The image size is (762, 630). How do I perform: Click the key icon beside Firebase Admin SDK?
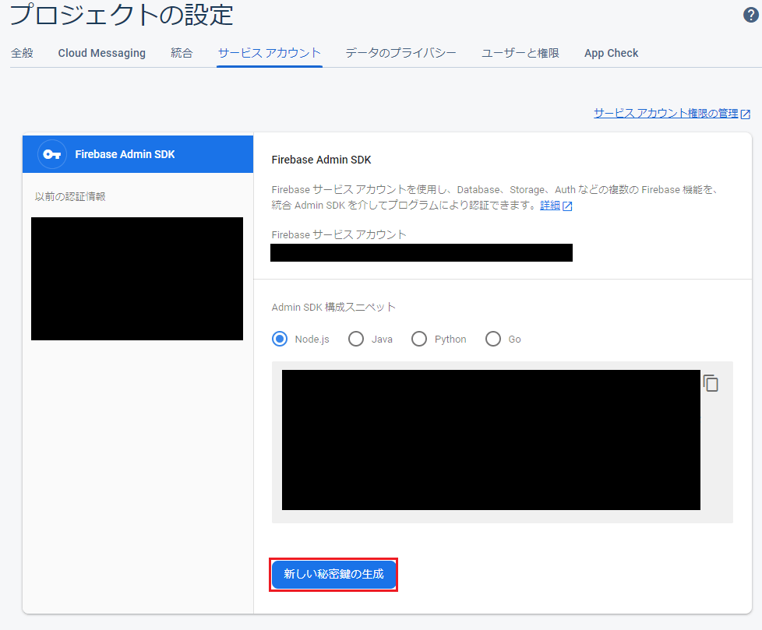(52, 154)
